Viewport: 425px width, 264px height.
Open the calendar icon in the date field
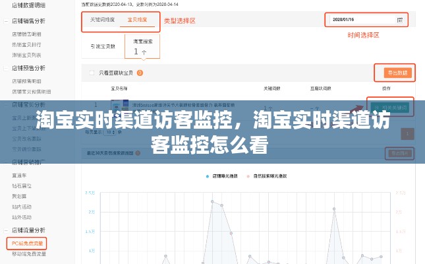(399, 20)
